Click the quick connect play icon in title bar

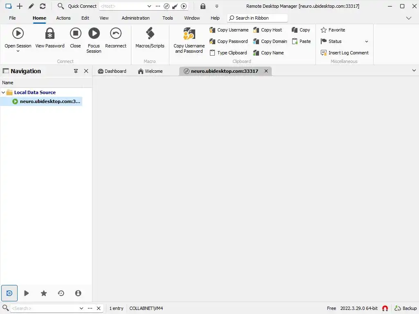[184, 6]
